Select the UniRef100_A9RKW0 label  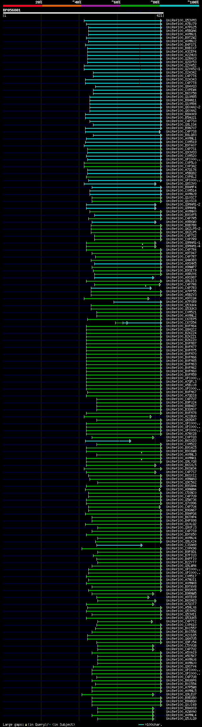[181, 222]
